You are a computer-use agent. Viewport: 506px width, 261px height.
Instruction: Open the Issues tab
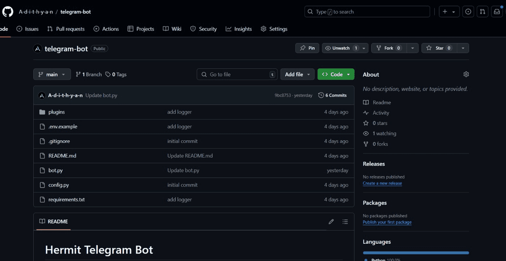coord(28,29)
